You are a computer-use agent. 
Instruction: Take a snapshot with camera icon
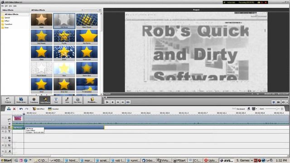pos(279,102)
